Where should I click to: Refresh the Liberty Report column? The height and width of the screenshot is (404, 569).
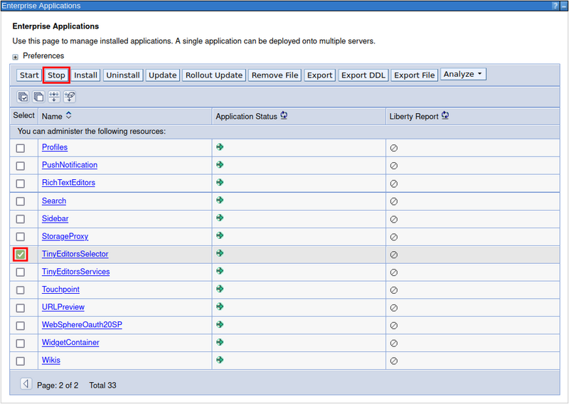[x=445, y=115]
